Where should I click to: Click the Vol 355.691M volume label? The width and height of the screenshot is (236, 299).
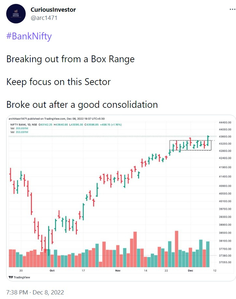[21, 129]
